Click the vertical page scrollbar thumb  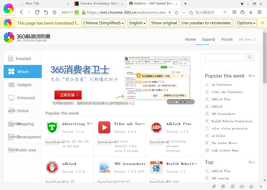(x=264, y=58)
